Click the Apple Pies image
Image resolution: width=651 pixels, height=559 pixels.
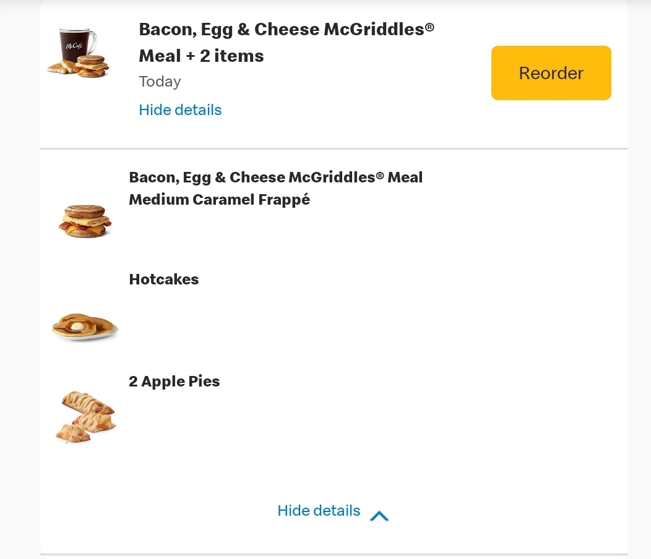(86, 416)
